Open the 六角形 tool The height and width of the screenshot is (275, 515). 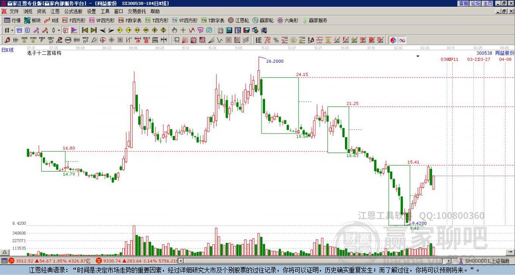coord(288,20)
